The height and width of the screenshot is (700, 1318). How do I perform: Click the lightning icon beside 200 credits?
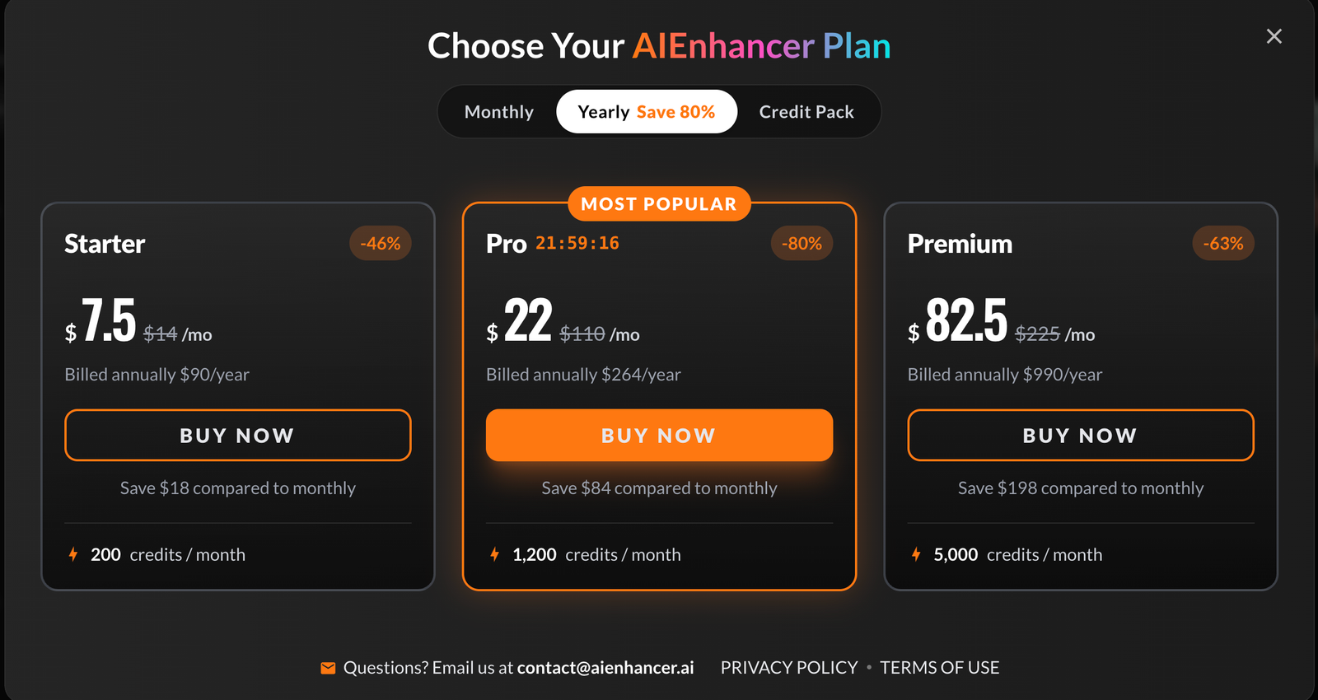(73, 554)
